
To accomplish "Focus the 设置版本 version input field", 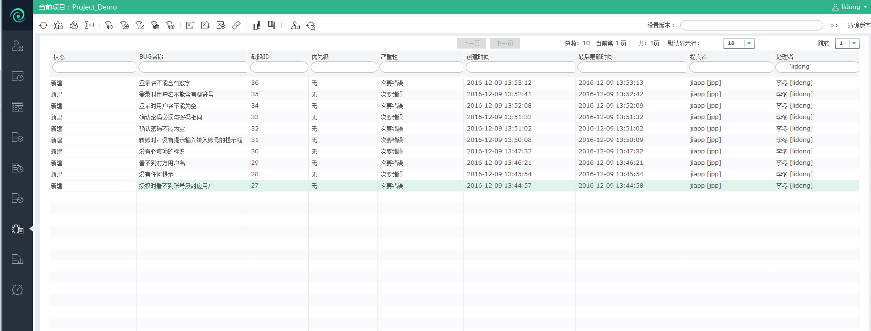I will pyautogui.click(x=751, y=25).
